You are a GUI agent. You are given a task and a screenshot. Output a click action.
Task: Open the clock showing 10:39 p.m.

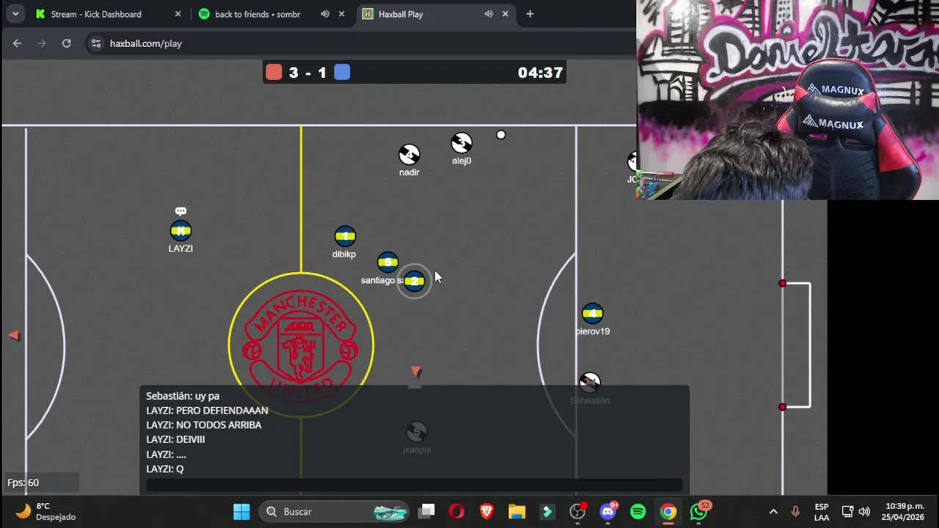click(905, 511)
